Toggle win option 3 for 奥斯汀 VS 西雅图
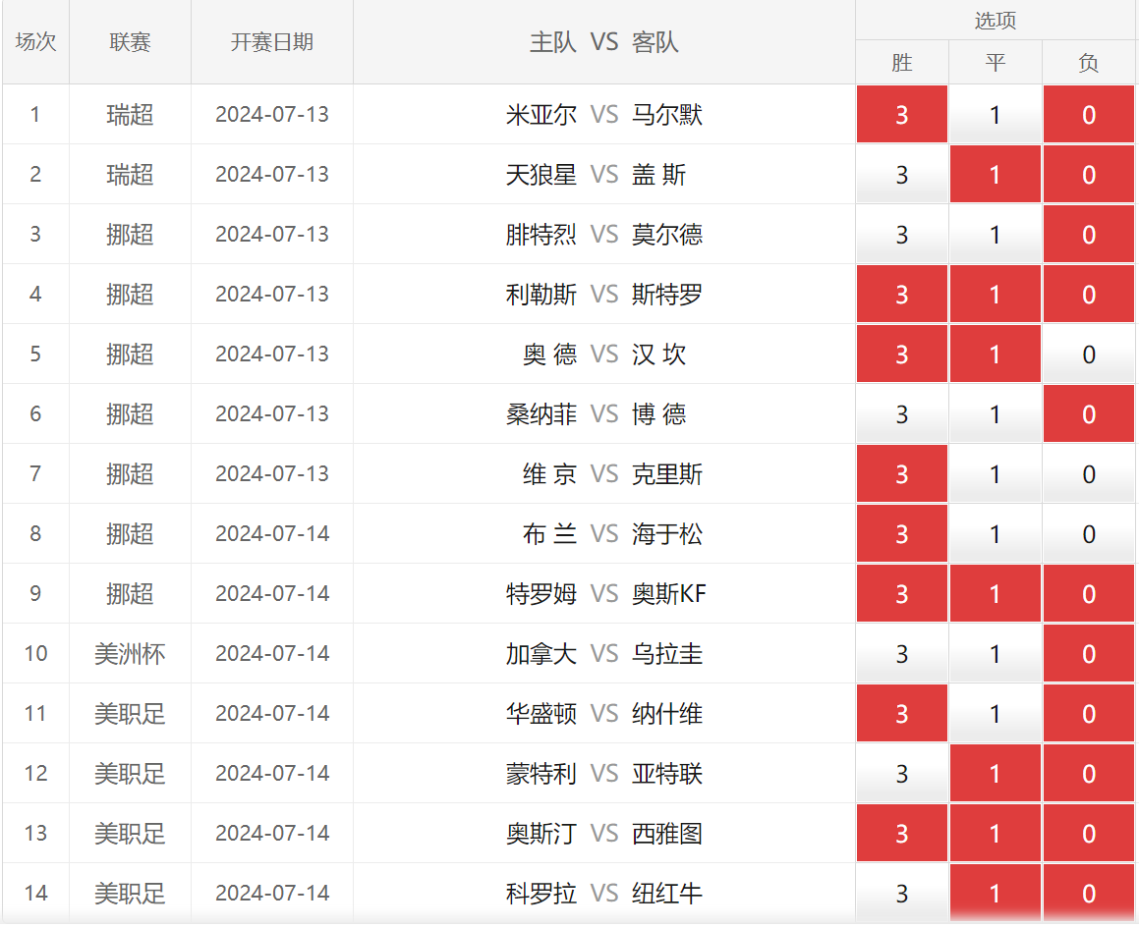This screenshot has width=1139, height=928. 901,833
